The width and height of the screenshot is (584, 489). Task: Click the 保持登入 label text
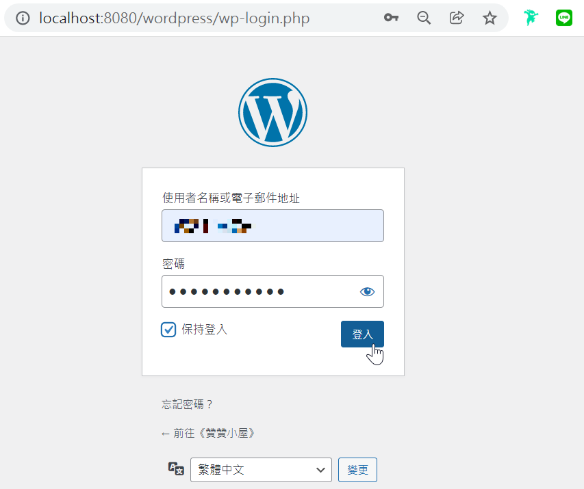[x=205, y=330]
